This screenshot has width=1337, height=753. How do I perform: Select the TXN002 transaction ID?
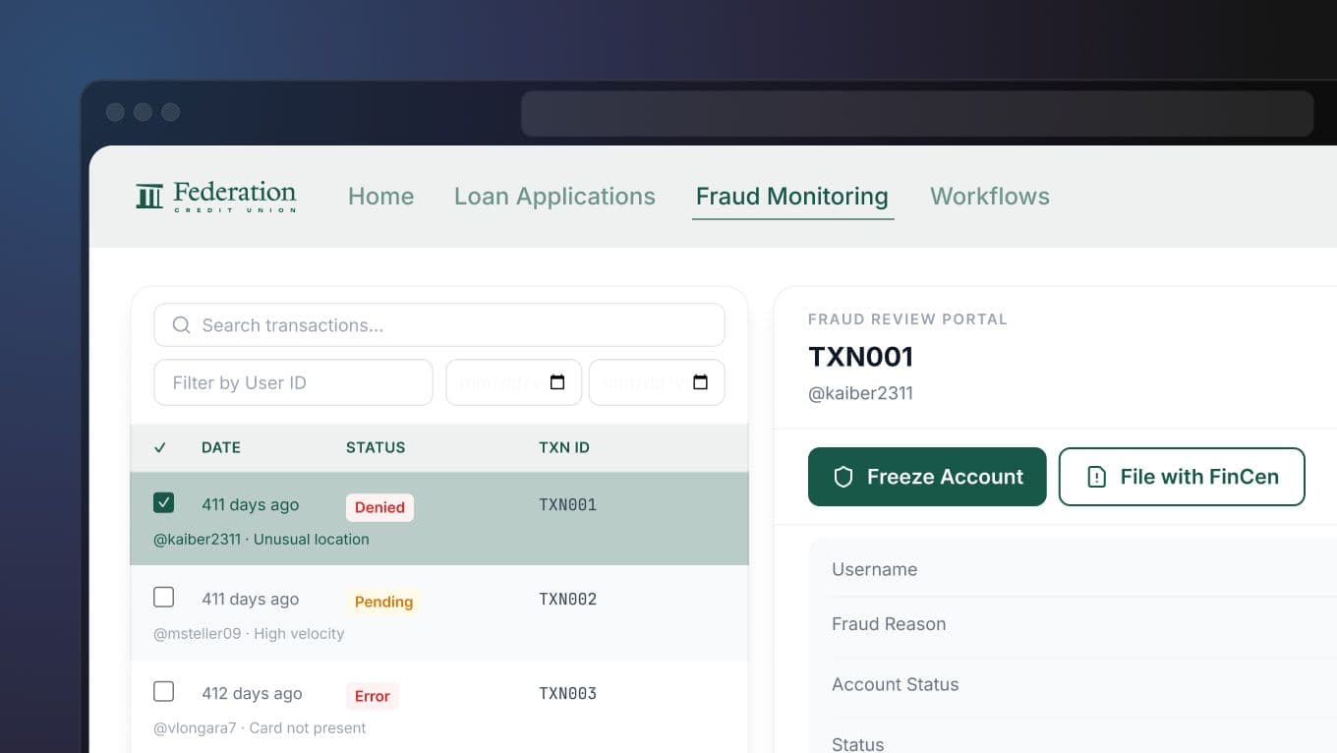568,599
